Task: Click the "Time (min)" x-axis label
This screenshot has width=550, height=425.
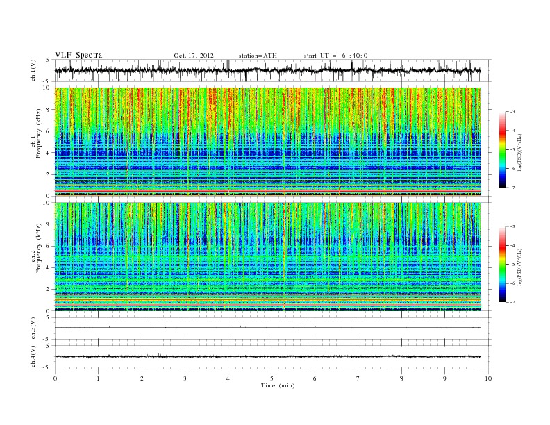Action: point(278,385)
